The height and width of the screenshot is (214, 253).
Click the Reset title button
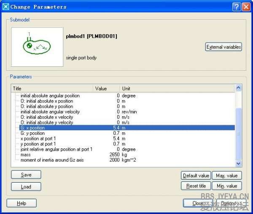tap(196, 186)
